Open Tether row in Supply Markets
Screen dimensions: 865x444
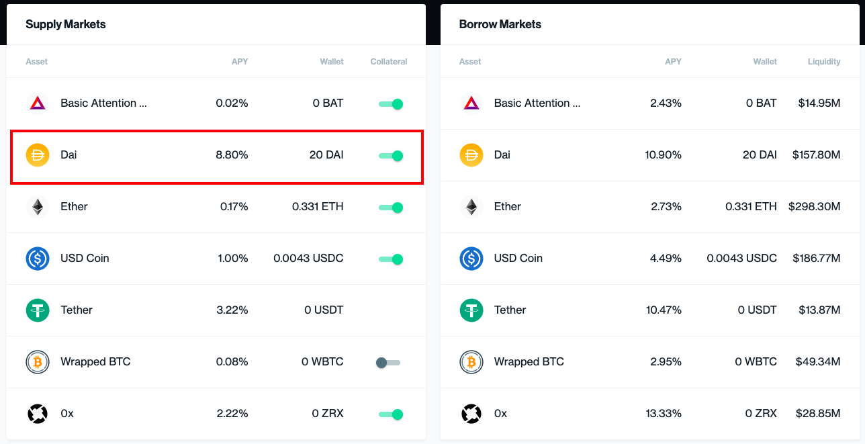(216, 310)
